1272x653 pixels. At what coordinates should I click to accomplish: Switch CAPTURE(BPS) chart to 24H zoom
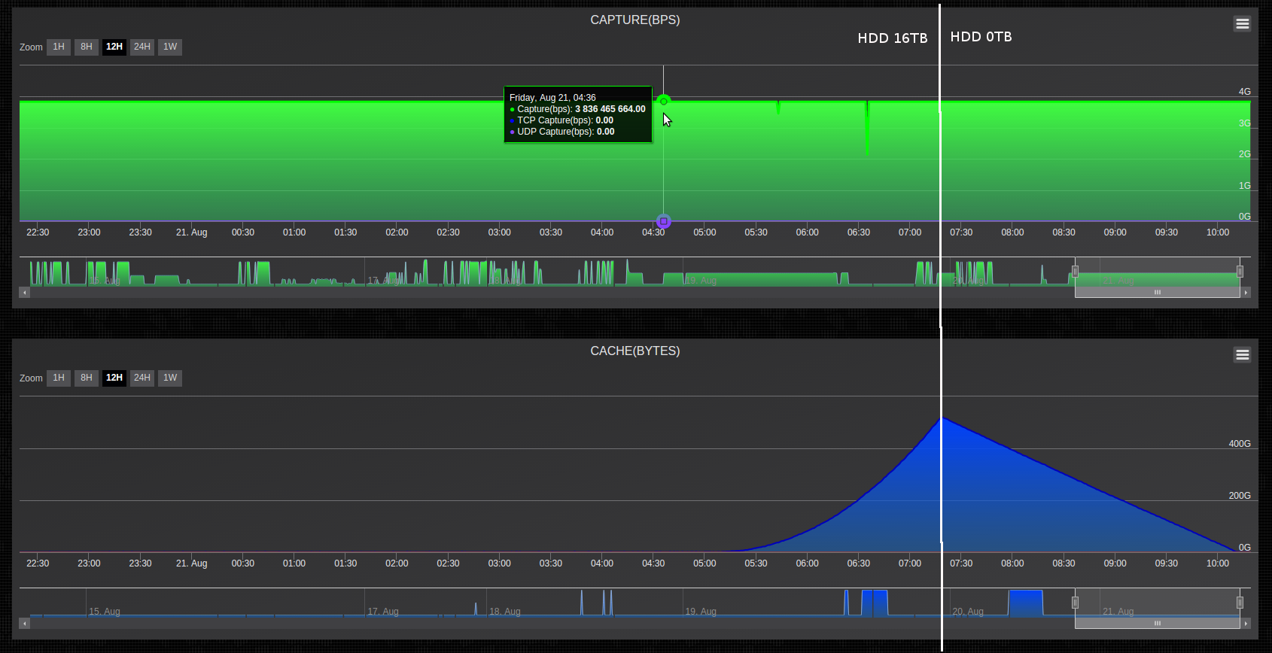tap(142, 47)
